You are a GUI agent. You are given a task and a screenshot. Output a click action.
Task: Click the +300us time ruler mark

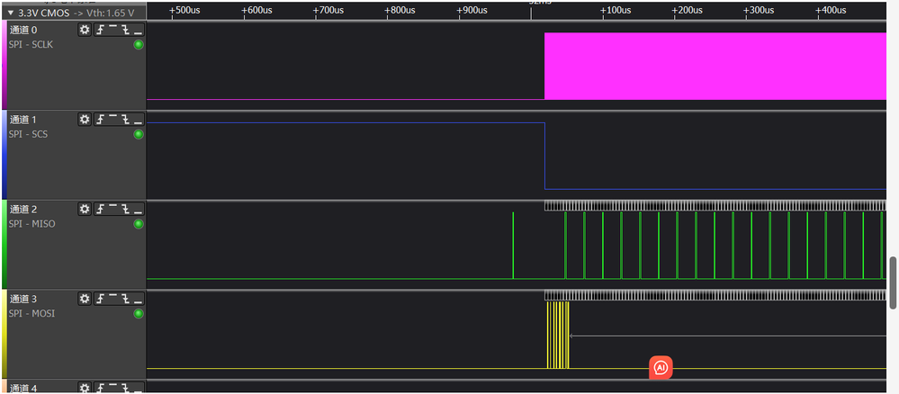(x=760, y=10)
